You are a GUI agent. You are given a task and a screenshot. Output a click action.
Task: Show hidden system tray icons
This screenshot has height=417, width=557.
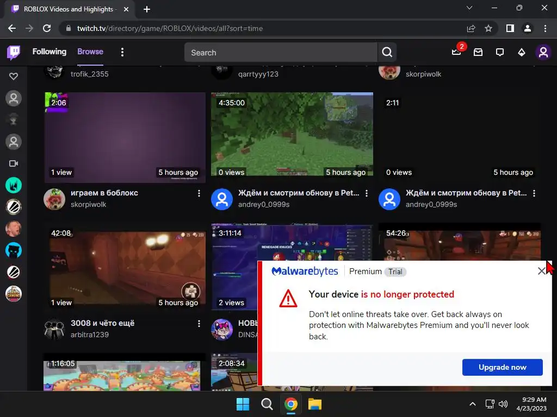click(x=473, y=404)
